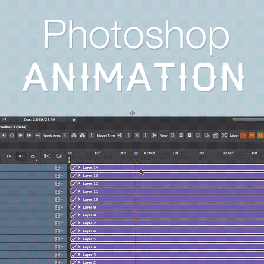The width and height of the screenshot is (264, 264).
Task: Click the lightbulb icon in the View group
Action: click(198, 135)
